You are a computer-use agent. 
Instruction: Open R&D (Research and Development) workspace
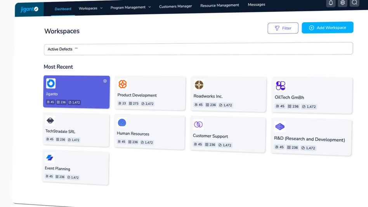[x=311, y=137]
